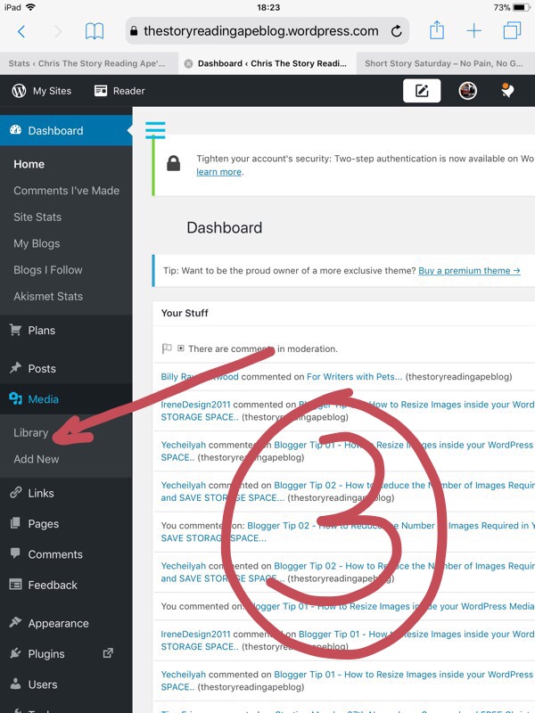535x713 pixels.
Task: Open Media Library in sidebar
Action: pos(31,432)
